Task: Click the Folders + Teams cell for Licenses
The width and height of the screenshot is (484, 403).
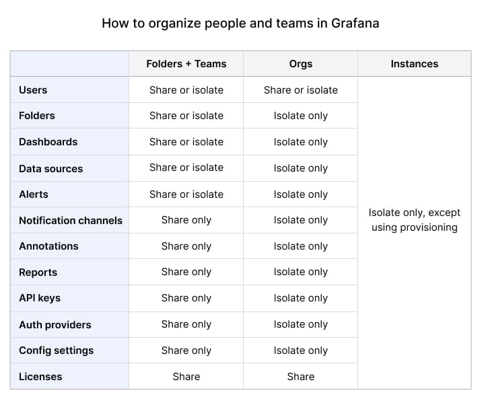Action: pos(186,377)
